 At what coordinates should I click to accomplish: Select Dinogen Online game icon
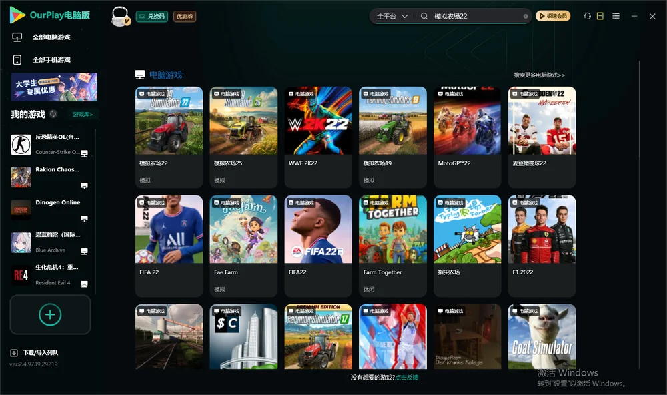click(x=21, y=210)
